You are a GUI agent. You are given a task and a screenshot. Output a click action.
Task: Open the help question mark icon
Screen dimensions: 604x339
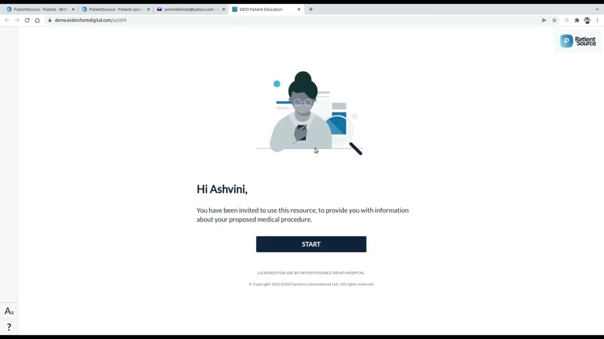click(9, 327)
